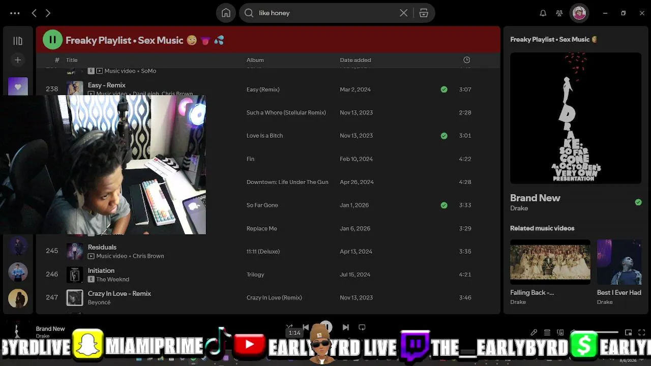Viewport: 651px width, 366px height.
Task: Open Connect to a device icon
Action: [560, 332]
